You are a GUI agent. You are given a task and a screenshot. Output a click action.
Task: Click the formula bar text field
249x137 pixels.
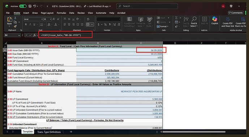[x=143, y=35]
